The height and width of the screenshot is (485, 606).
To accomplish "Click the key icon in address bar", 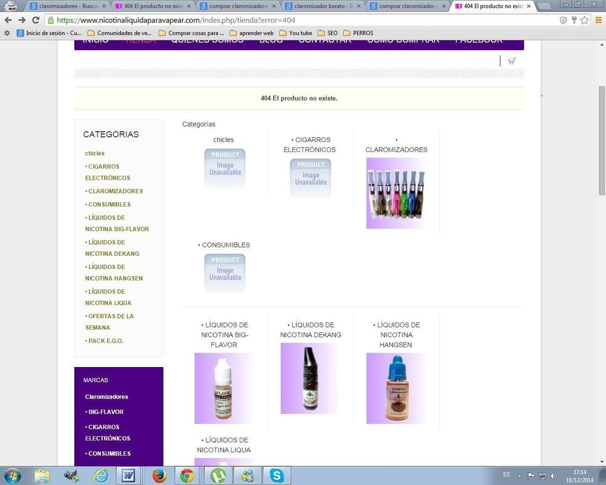I will [x=574, y=20].
